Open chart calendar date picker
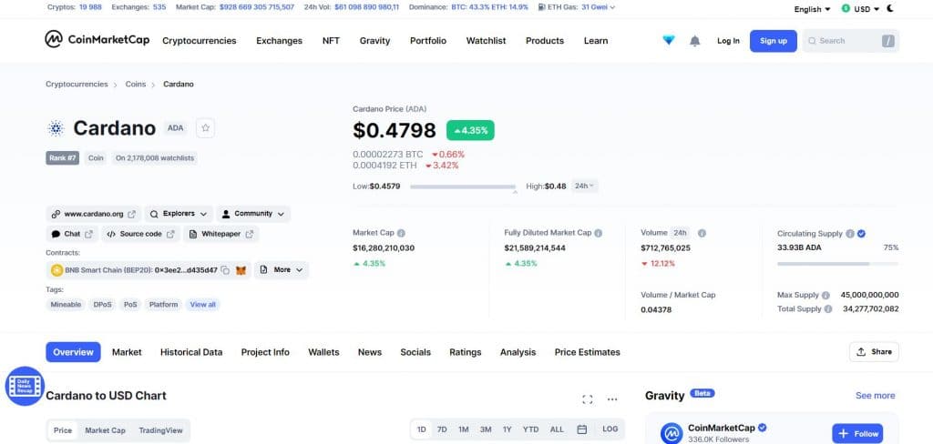The height and width of the screenshot is (444, 933). pos(581,429)
